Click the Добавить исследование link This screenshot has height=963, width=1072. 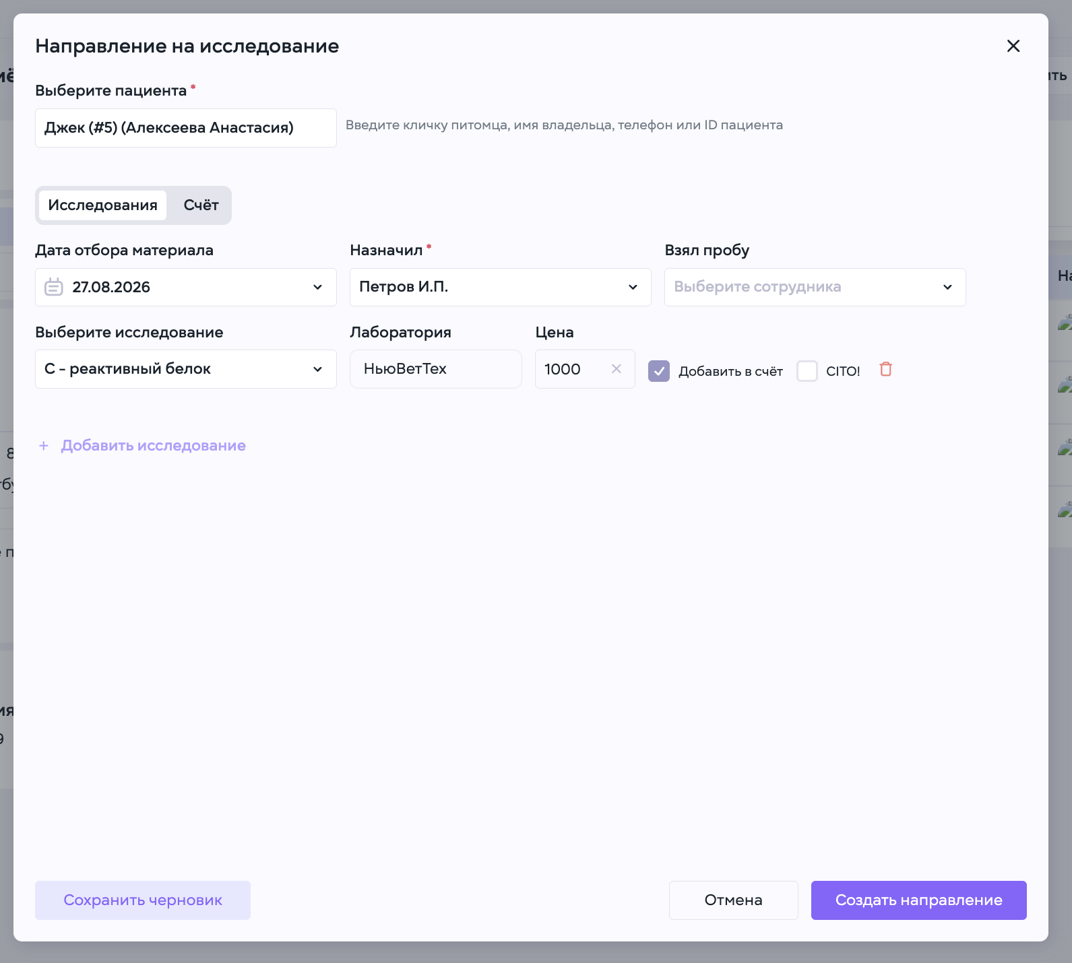pyautogui.click(x=153, y=446)
